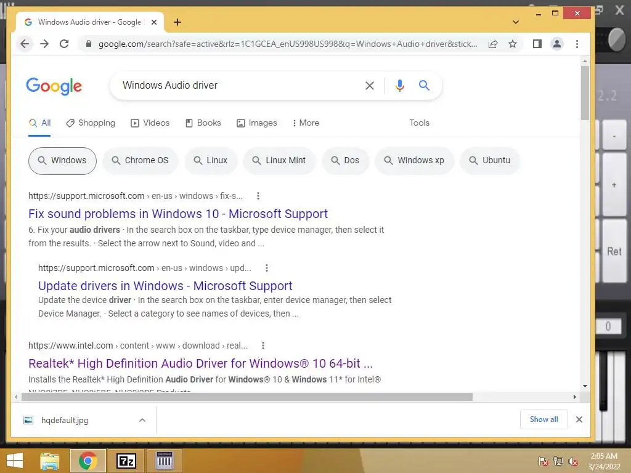Expand the More search categories

tap(306, 123)
